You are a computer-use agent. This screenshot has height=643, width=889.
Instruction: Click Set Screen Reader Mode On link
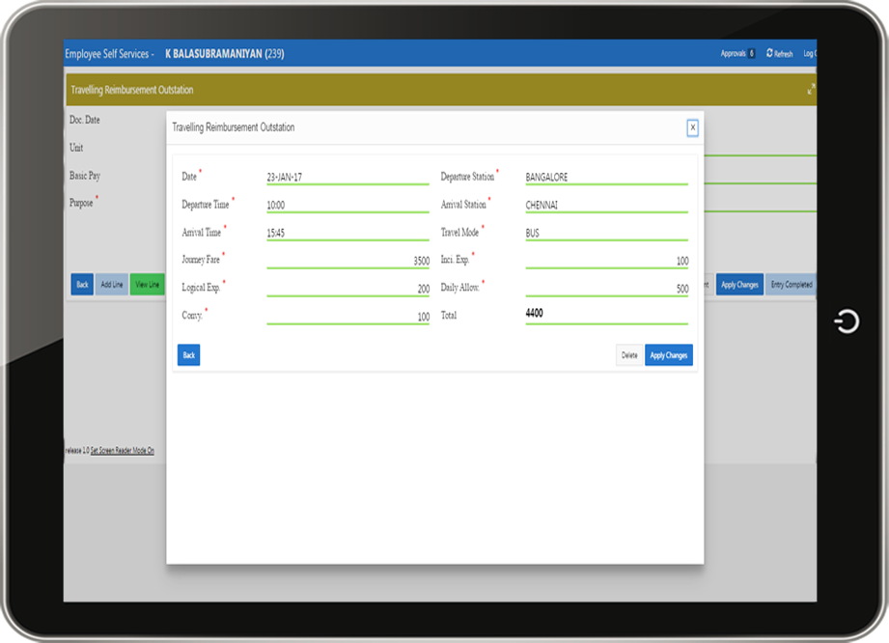click(122, 451)
